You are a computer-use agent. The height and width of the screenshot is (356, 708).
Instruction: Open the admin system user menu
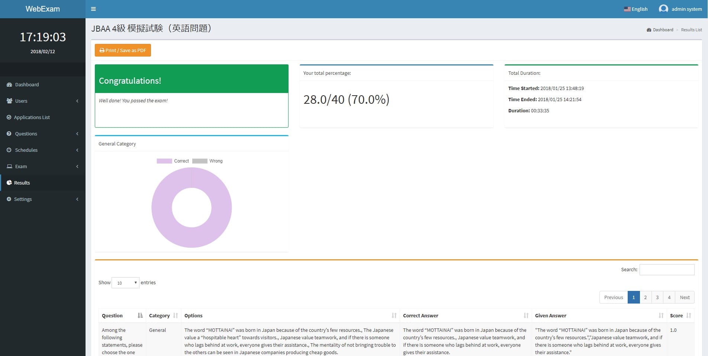tap(680, 9)
